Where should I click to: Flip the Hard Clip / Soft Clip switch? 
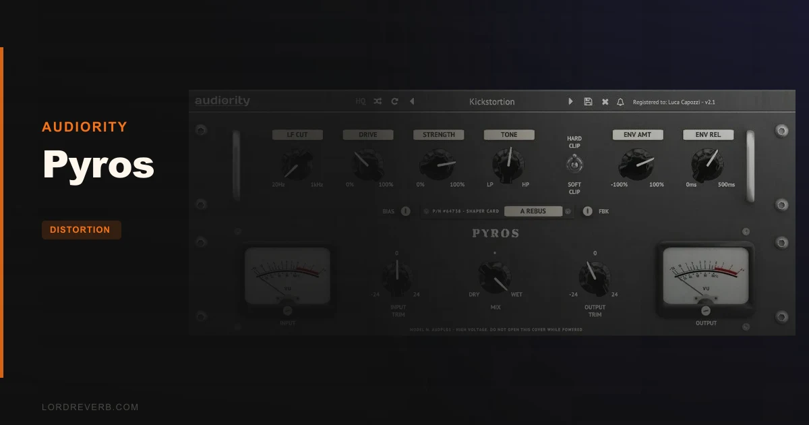[x=574, y=163]
